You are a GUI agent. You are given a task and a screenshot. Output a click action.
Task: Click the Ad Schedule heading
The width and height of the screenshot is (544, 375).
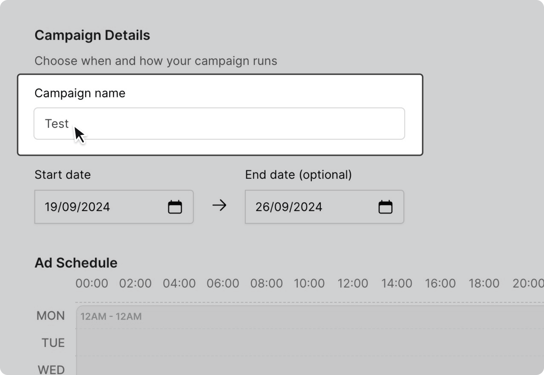coord(76,263)
